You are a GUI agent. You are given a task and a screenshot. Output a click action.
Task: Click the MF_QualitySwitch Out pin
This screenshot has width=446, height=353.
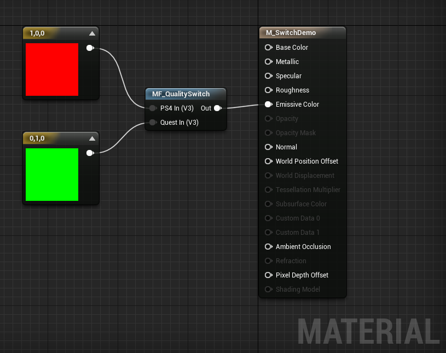pos(218,108)
